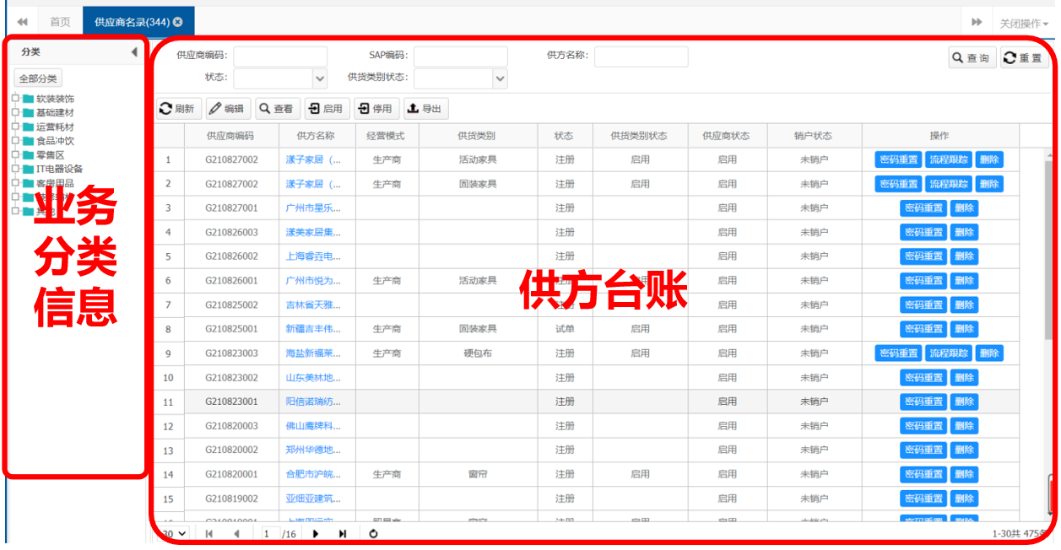
Task: Switch to the 首页 tab
Action: 60,22
